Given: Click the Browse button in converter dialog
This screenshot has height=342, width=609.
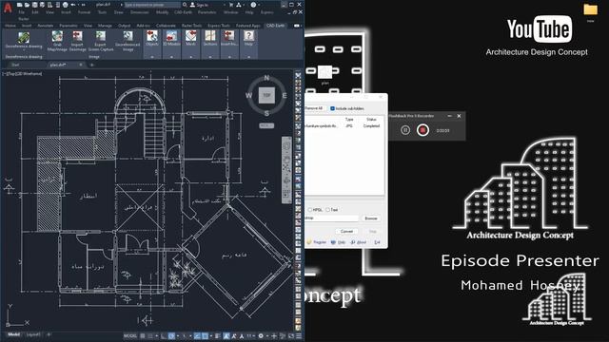Looking at the screenshot, I should [x=371, y=218].
